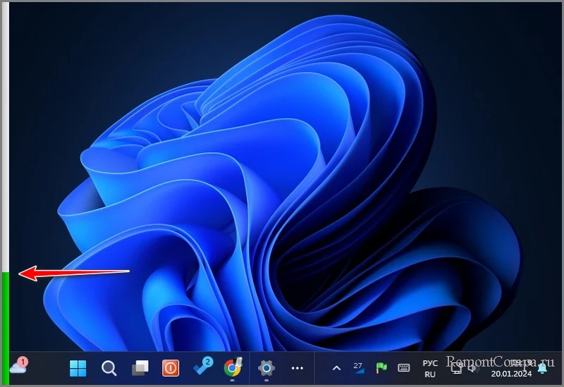Click the tray icon showing number 27
The width and height of the screenshot is (564, 387).
pos(358,367)
